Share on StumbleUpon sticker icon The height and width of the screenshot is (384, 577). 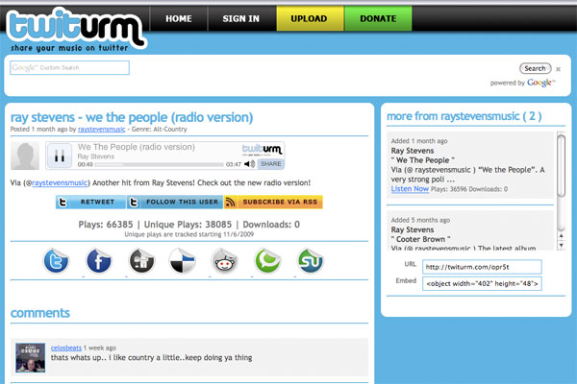coord(311,261)
